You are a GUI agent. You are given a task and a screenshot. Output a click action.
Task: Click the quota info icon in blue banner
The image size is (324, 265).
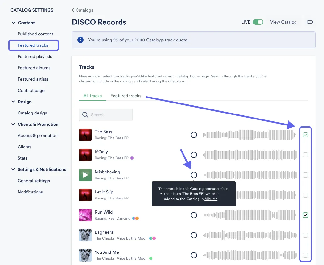pyautogui.click(x=81, y=40)
